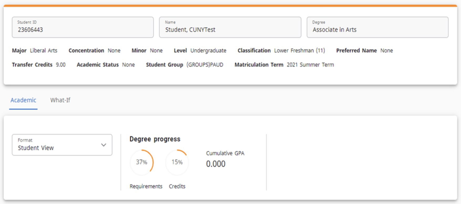This screenshot has width=461, height=204.
Task: Open the Format dropdown chevron
Action: point(104,145)
